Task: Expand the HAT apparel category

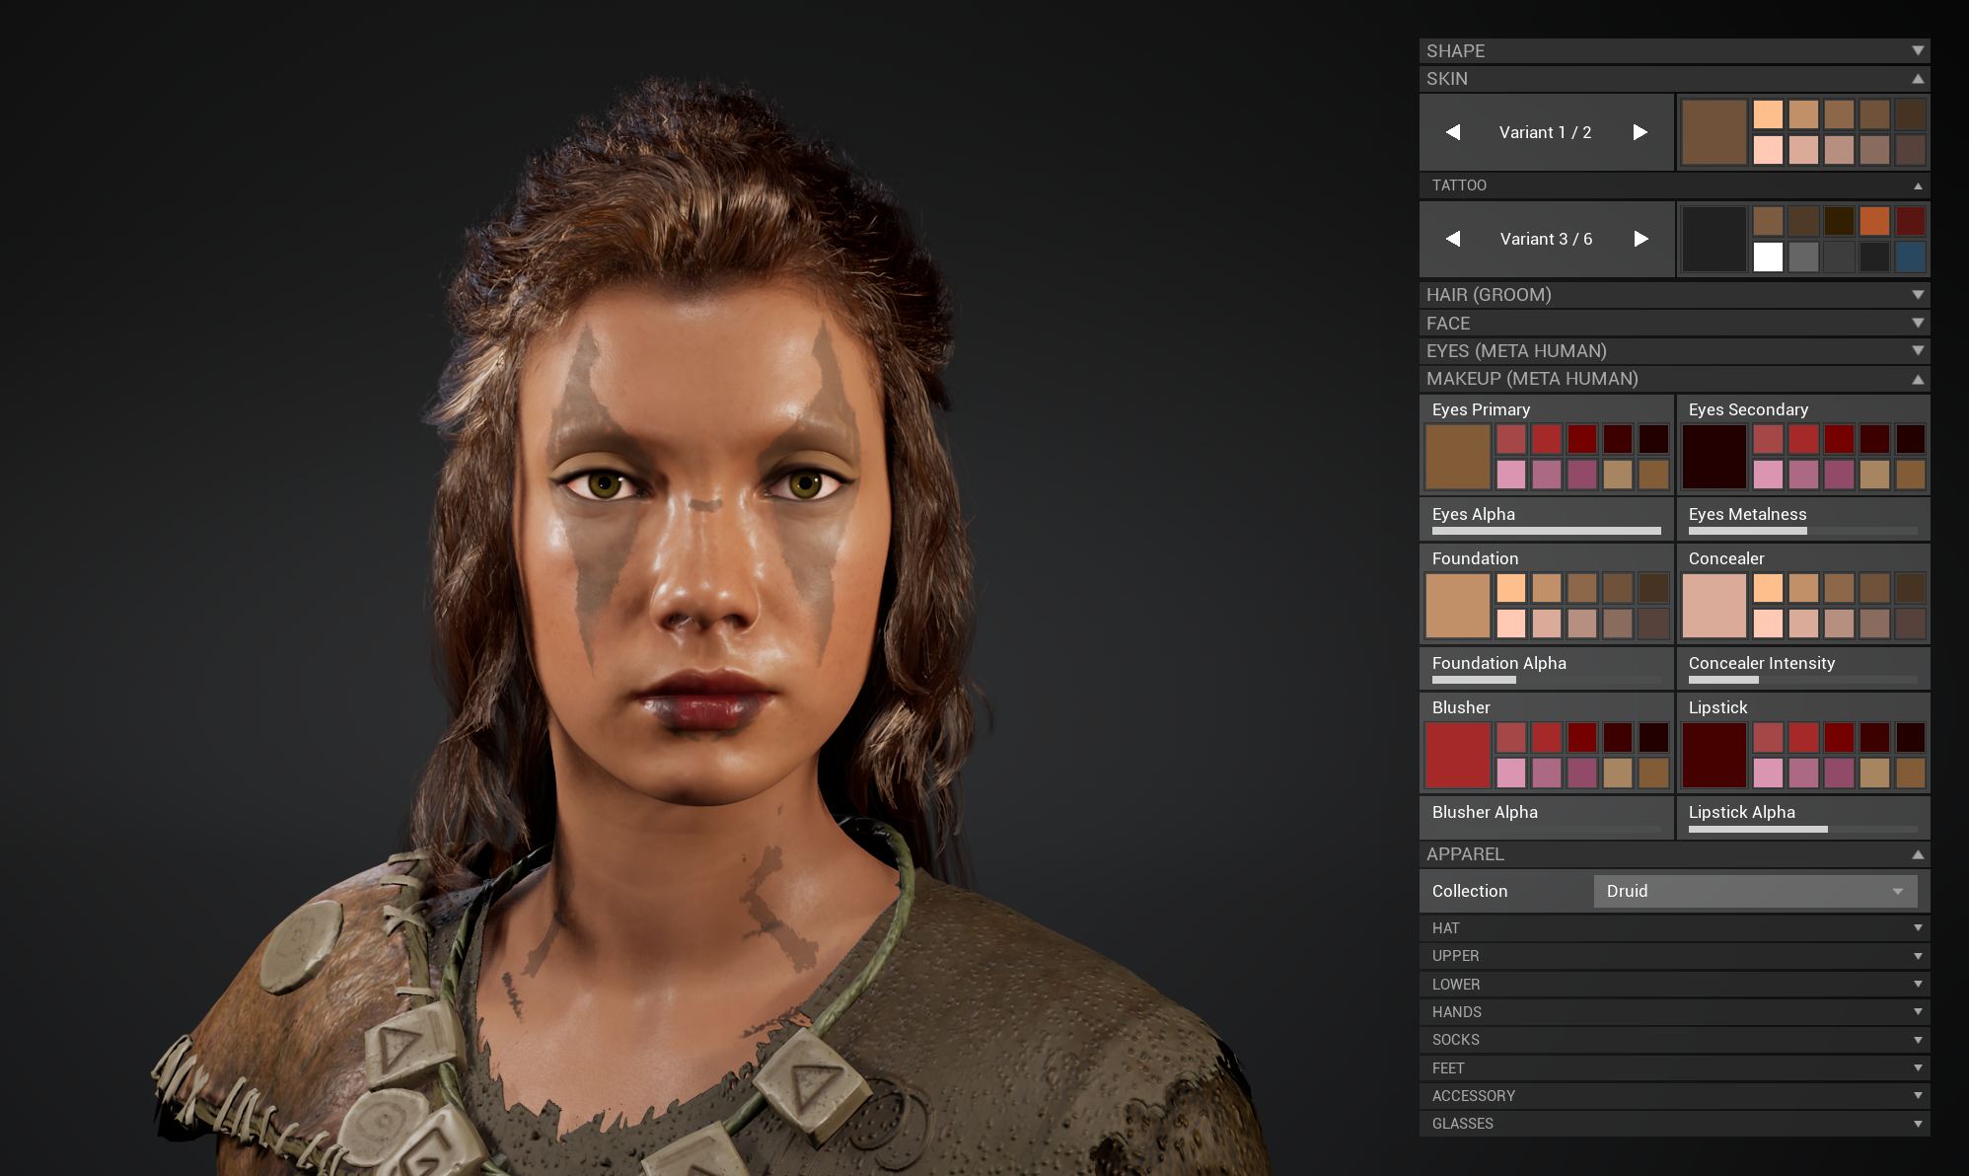Action: (x=1917, y=928)
